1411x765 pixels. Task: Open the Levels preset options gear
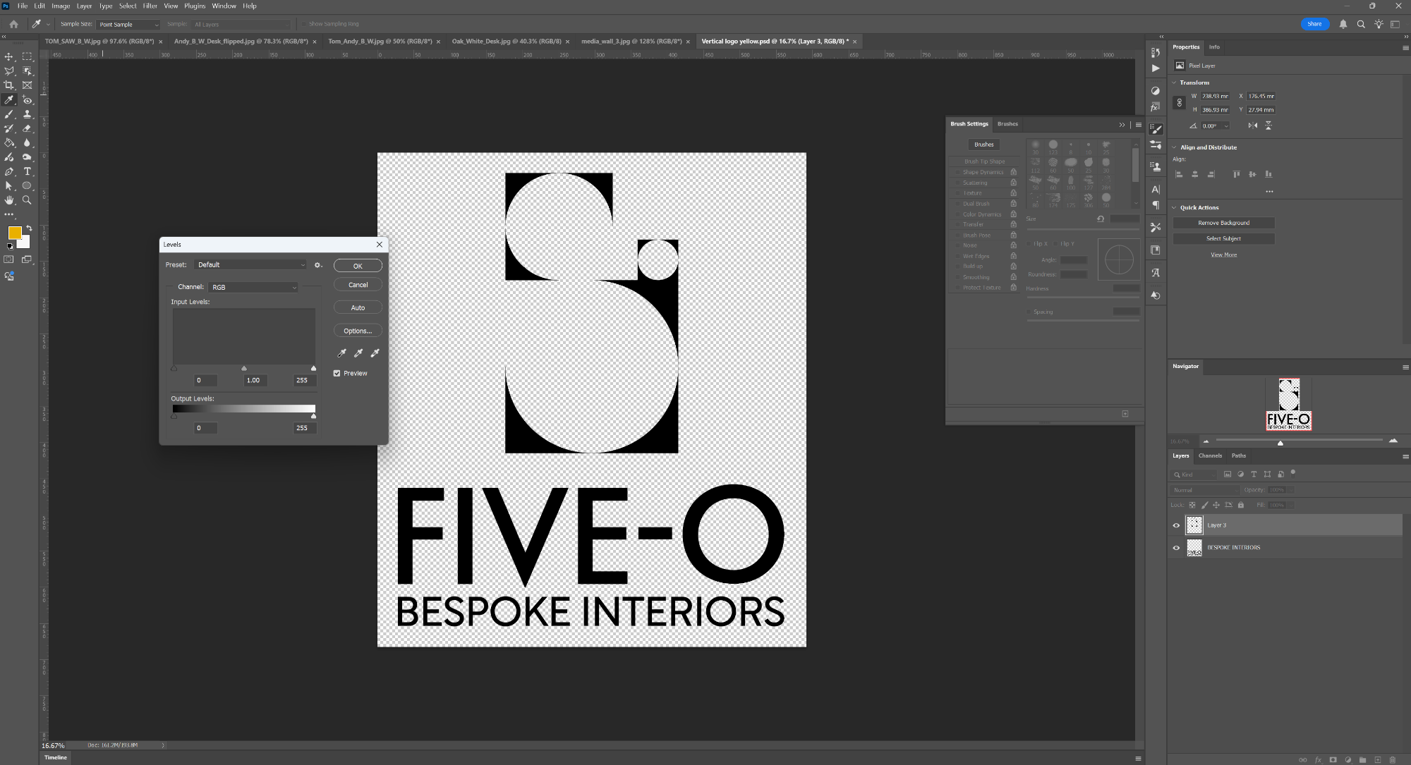[x=317, y=265]
